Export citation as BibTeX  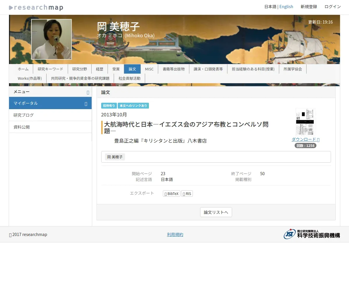pos(172,194)
